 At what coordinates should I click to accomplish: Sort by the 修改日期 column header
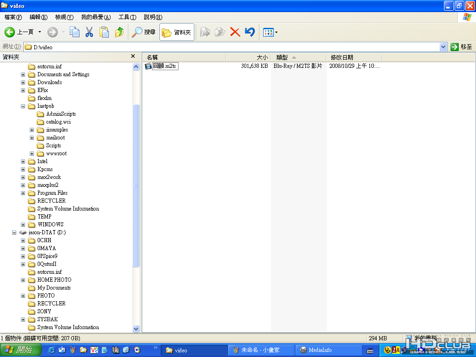pyautogui.click(x=354, y=57)
